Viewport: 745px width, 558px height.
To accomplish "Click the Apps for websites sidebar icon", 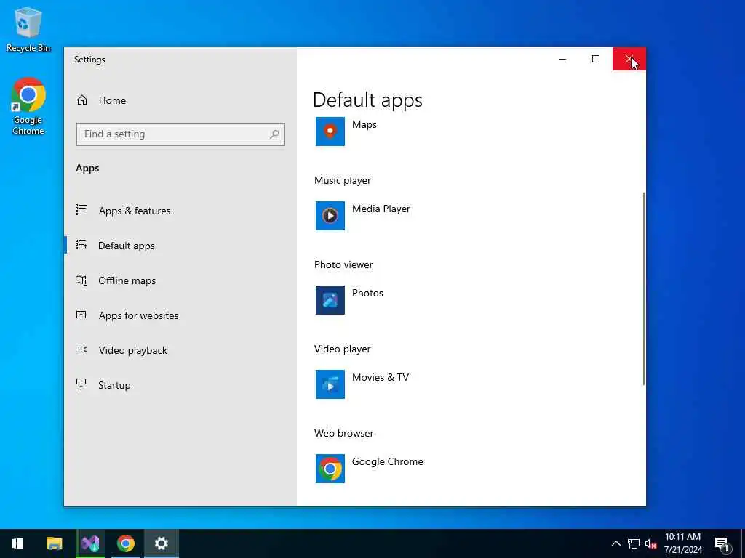I will click(x=81, y=315).
